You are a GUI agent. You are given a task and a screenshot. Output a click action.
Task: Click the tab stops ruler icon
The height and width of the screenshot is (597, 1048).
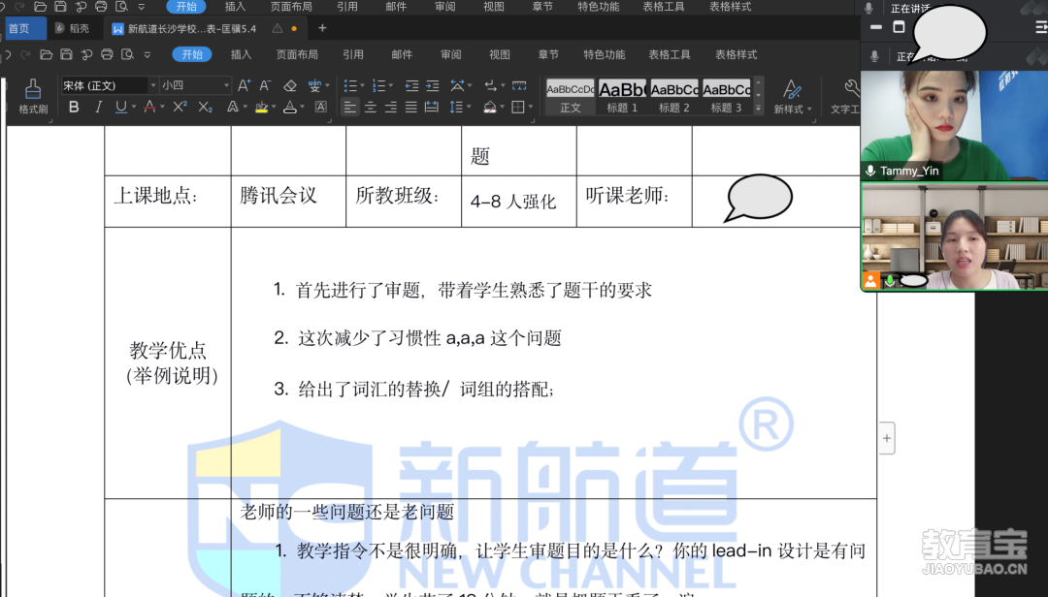[x=519, y=85]
